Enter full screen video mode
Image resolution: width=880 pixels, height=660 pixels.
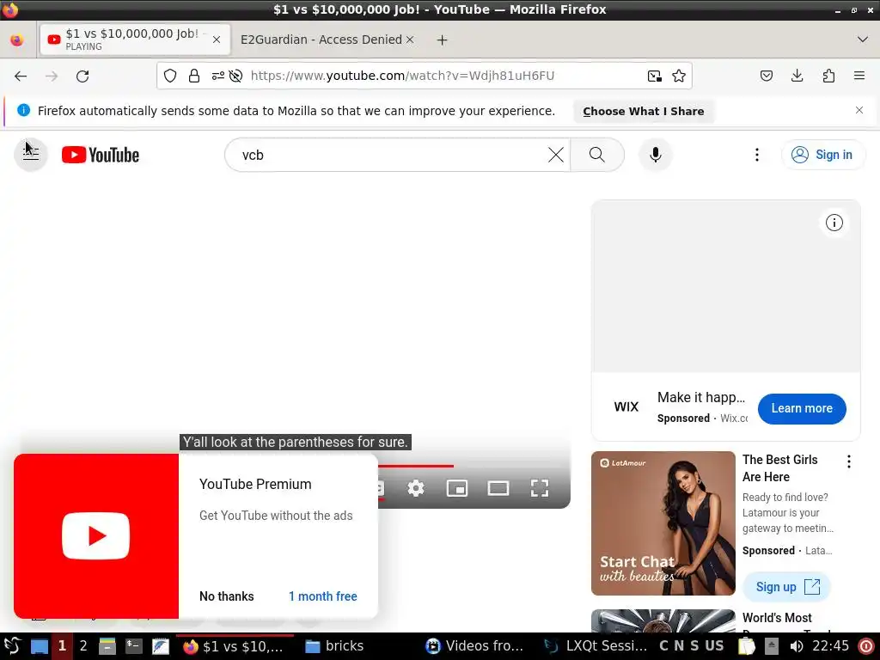click(540, 488)
